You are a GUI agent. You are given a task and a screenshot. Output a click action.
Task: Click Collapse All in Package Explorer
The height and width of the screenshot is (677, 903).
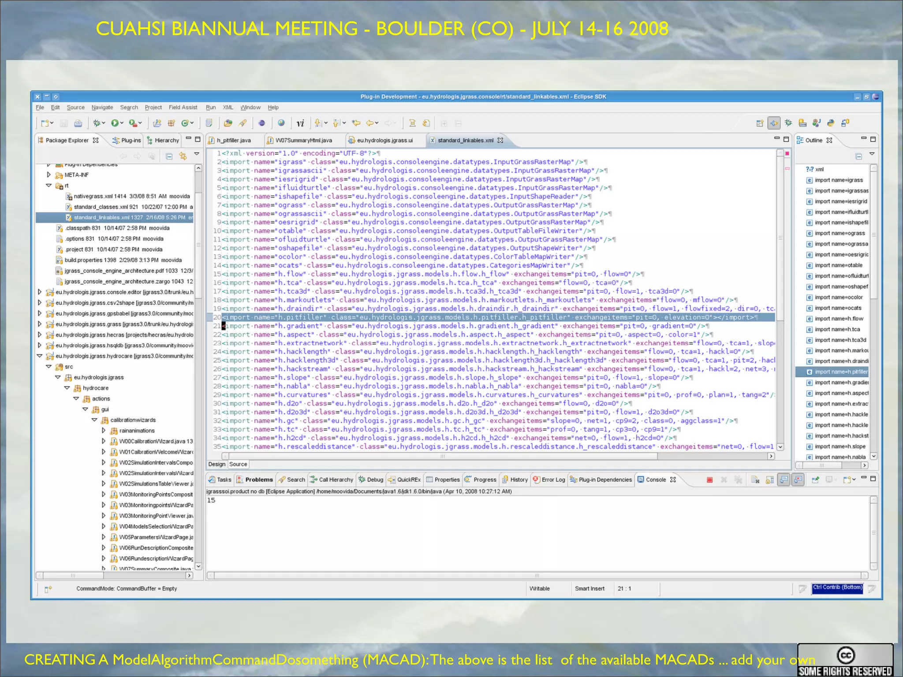[x=169, y=156]
